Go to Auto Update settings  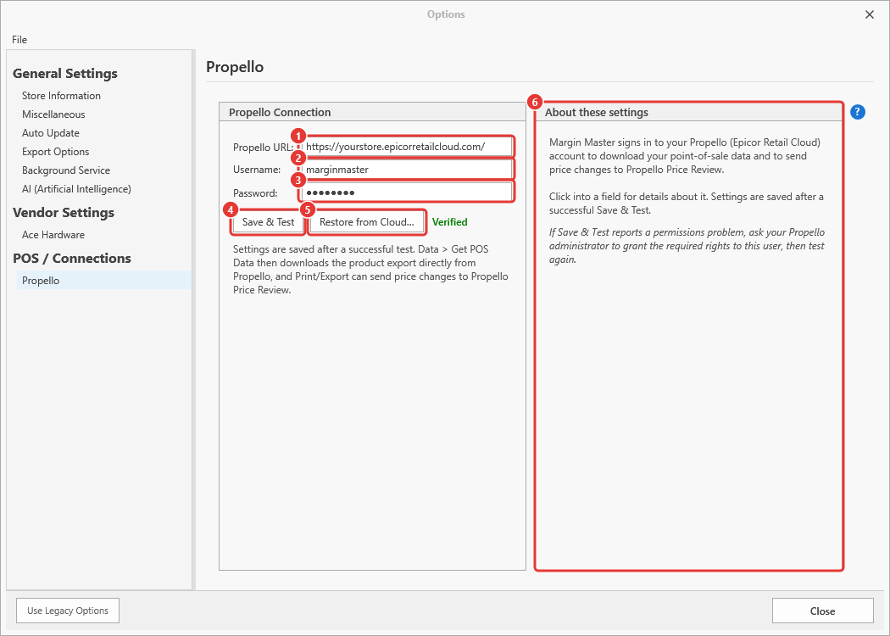coord(51,133)
